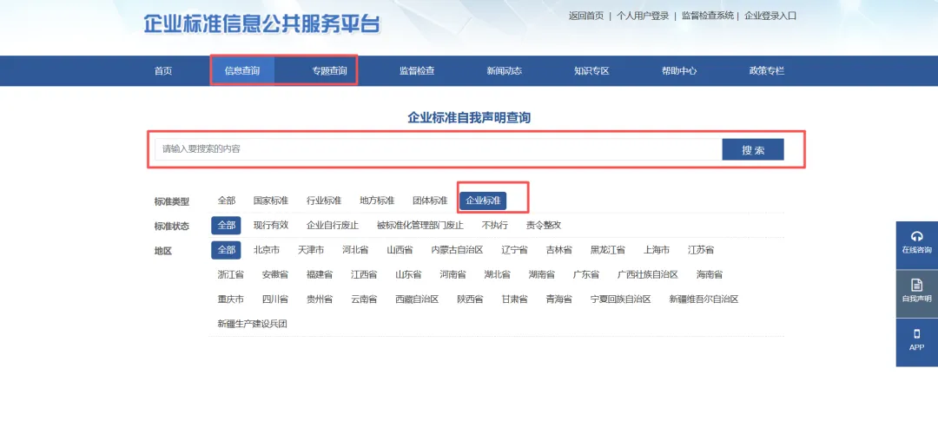This screenshot has height=421, width=938.
Task: Select 企业自行废止 status filter
Action: pos(333,226)
